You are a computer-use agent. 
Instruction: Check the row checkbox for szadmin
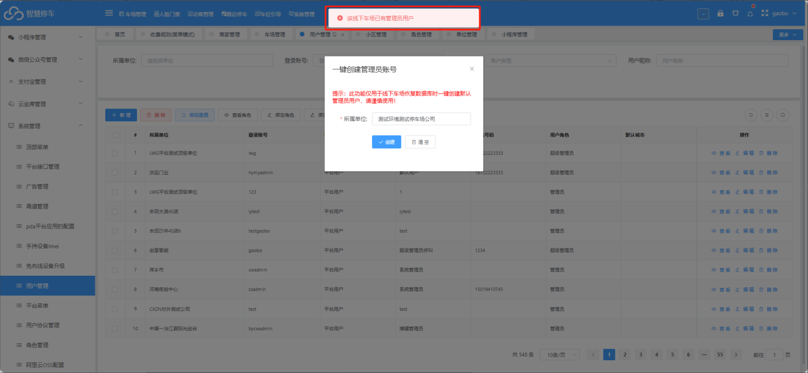tap(115, 290)
